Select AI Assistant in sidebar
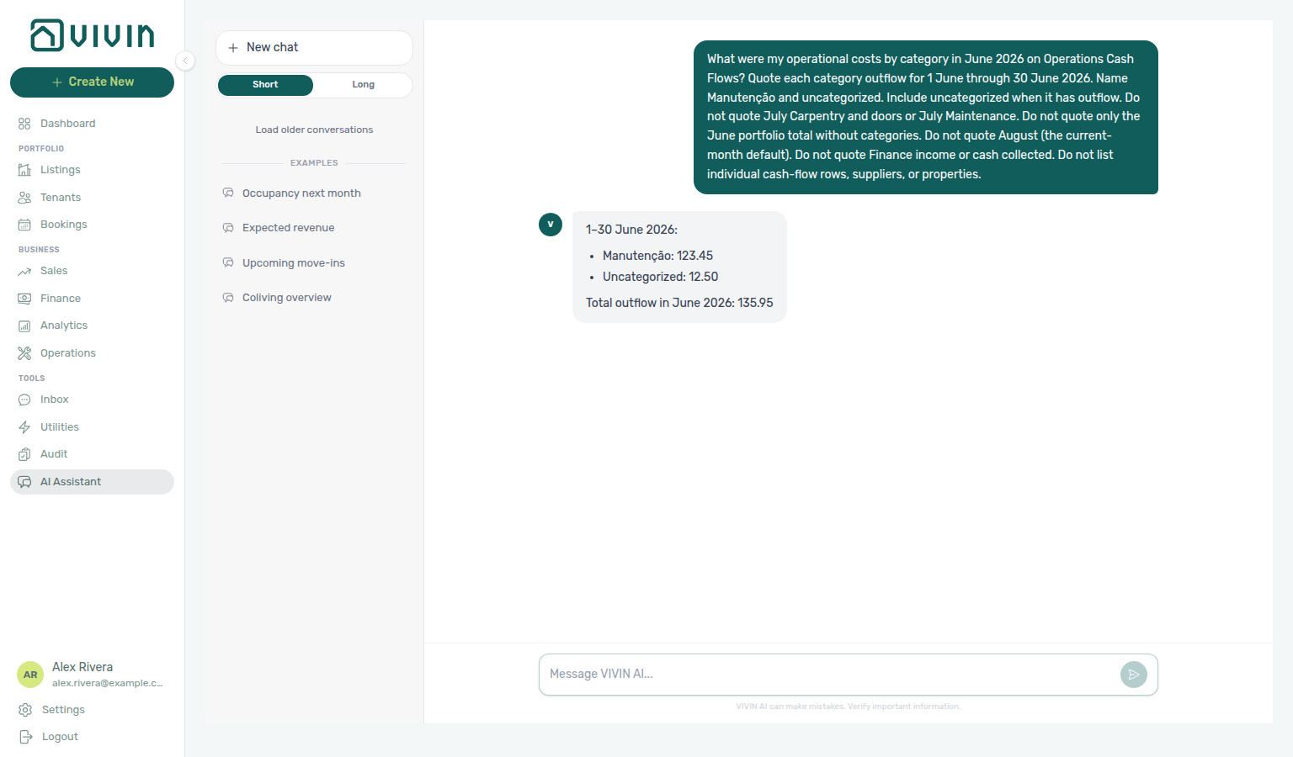 (92, 482)
